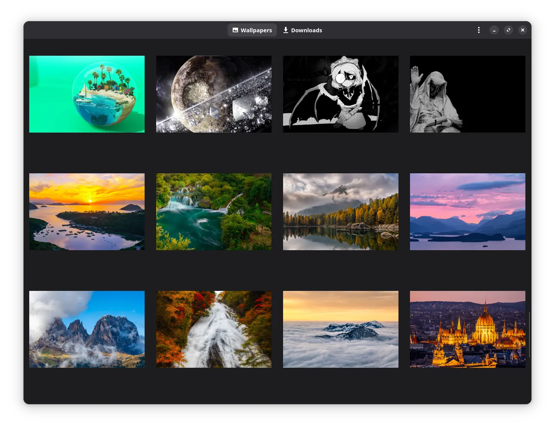Select the autumn waterfall cascade wallpaper

pyautogui.click(x=214, y=329)
